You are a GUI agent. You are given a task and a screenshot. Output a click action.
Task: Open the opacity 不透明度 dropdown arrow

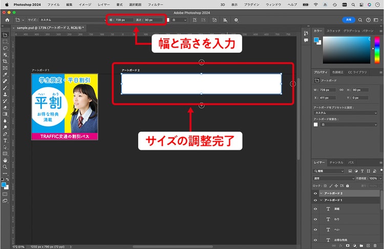380,178
